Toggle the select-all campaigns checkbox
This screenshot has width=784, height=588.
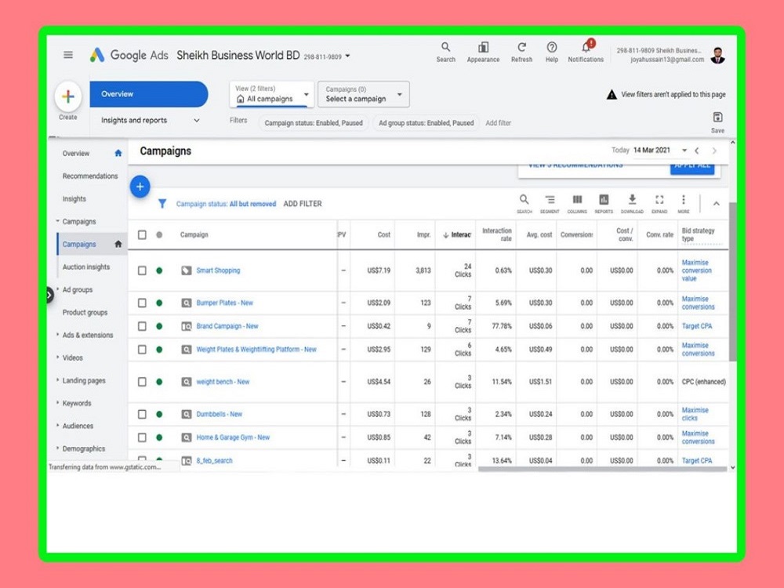pos(142,234)
